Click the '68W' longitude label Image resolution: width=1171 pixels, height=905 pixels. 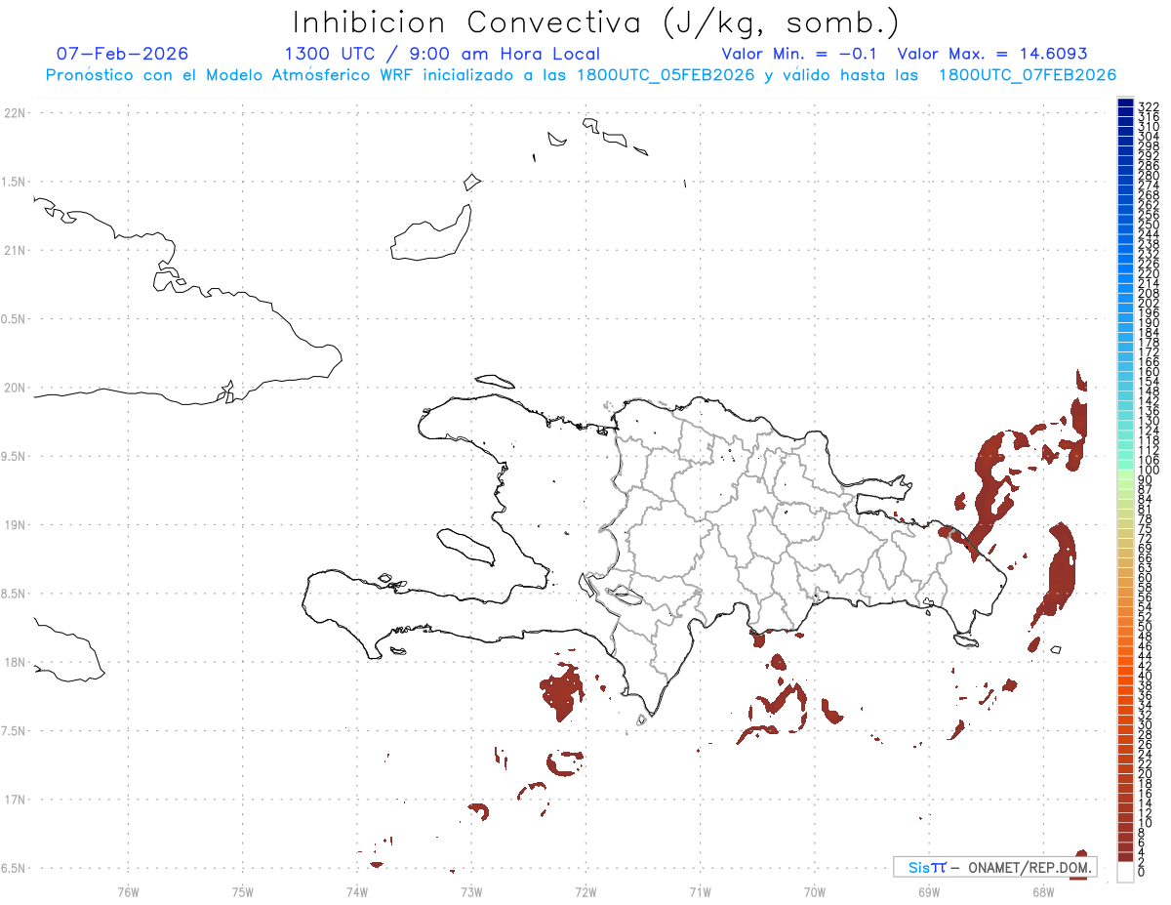[1043, 890]
